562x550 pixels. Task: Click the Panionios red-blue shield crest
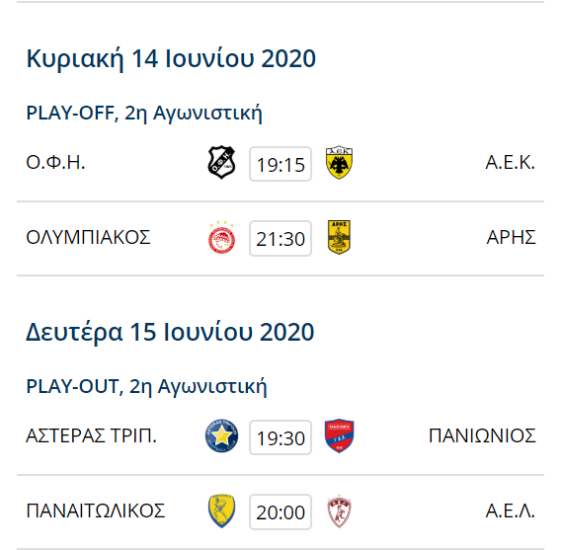pyautogui.click(x=339, y=435)
